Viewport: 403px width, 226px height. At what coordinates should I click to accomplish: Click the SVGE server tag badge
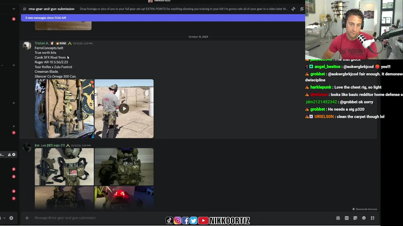point(61,43)
